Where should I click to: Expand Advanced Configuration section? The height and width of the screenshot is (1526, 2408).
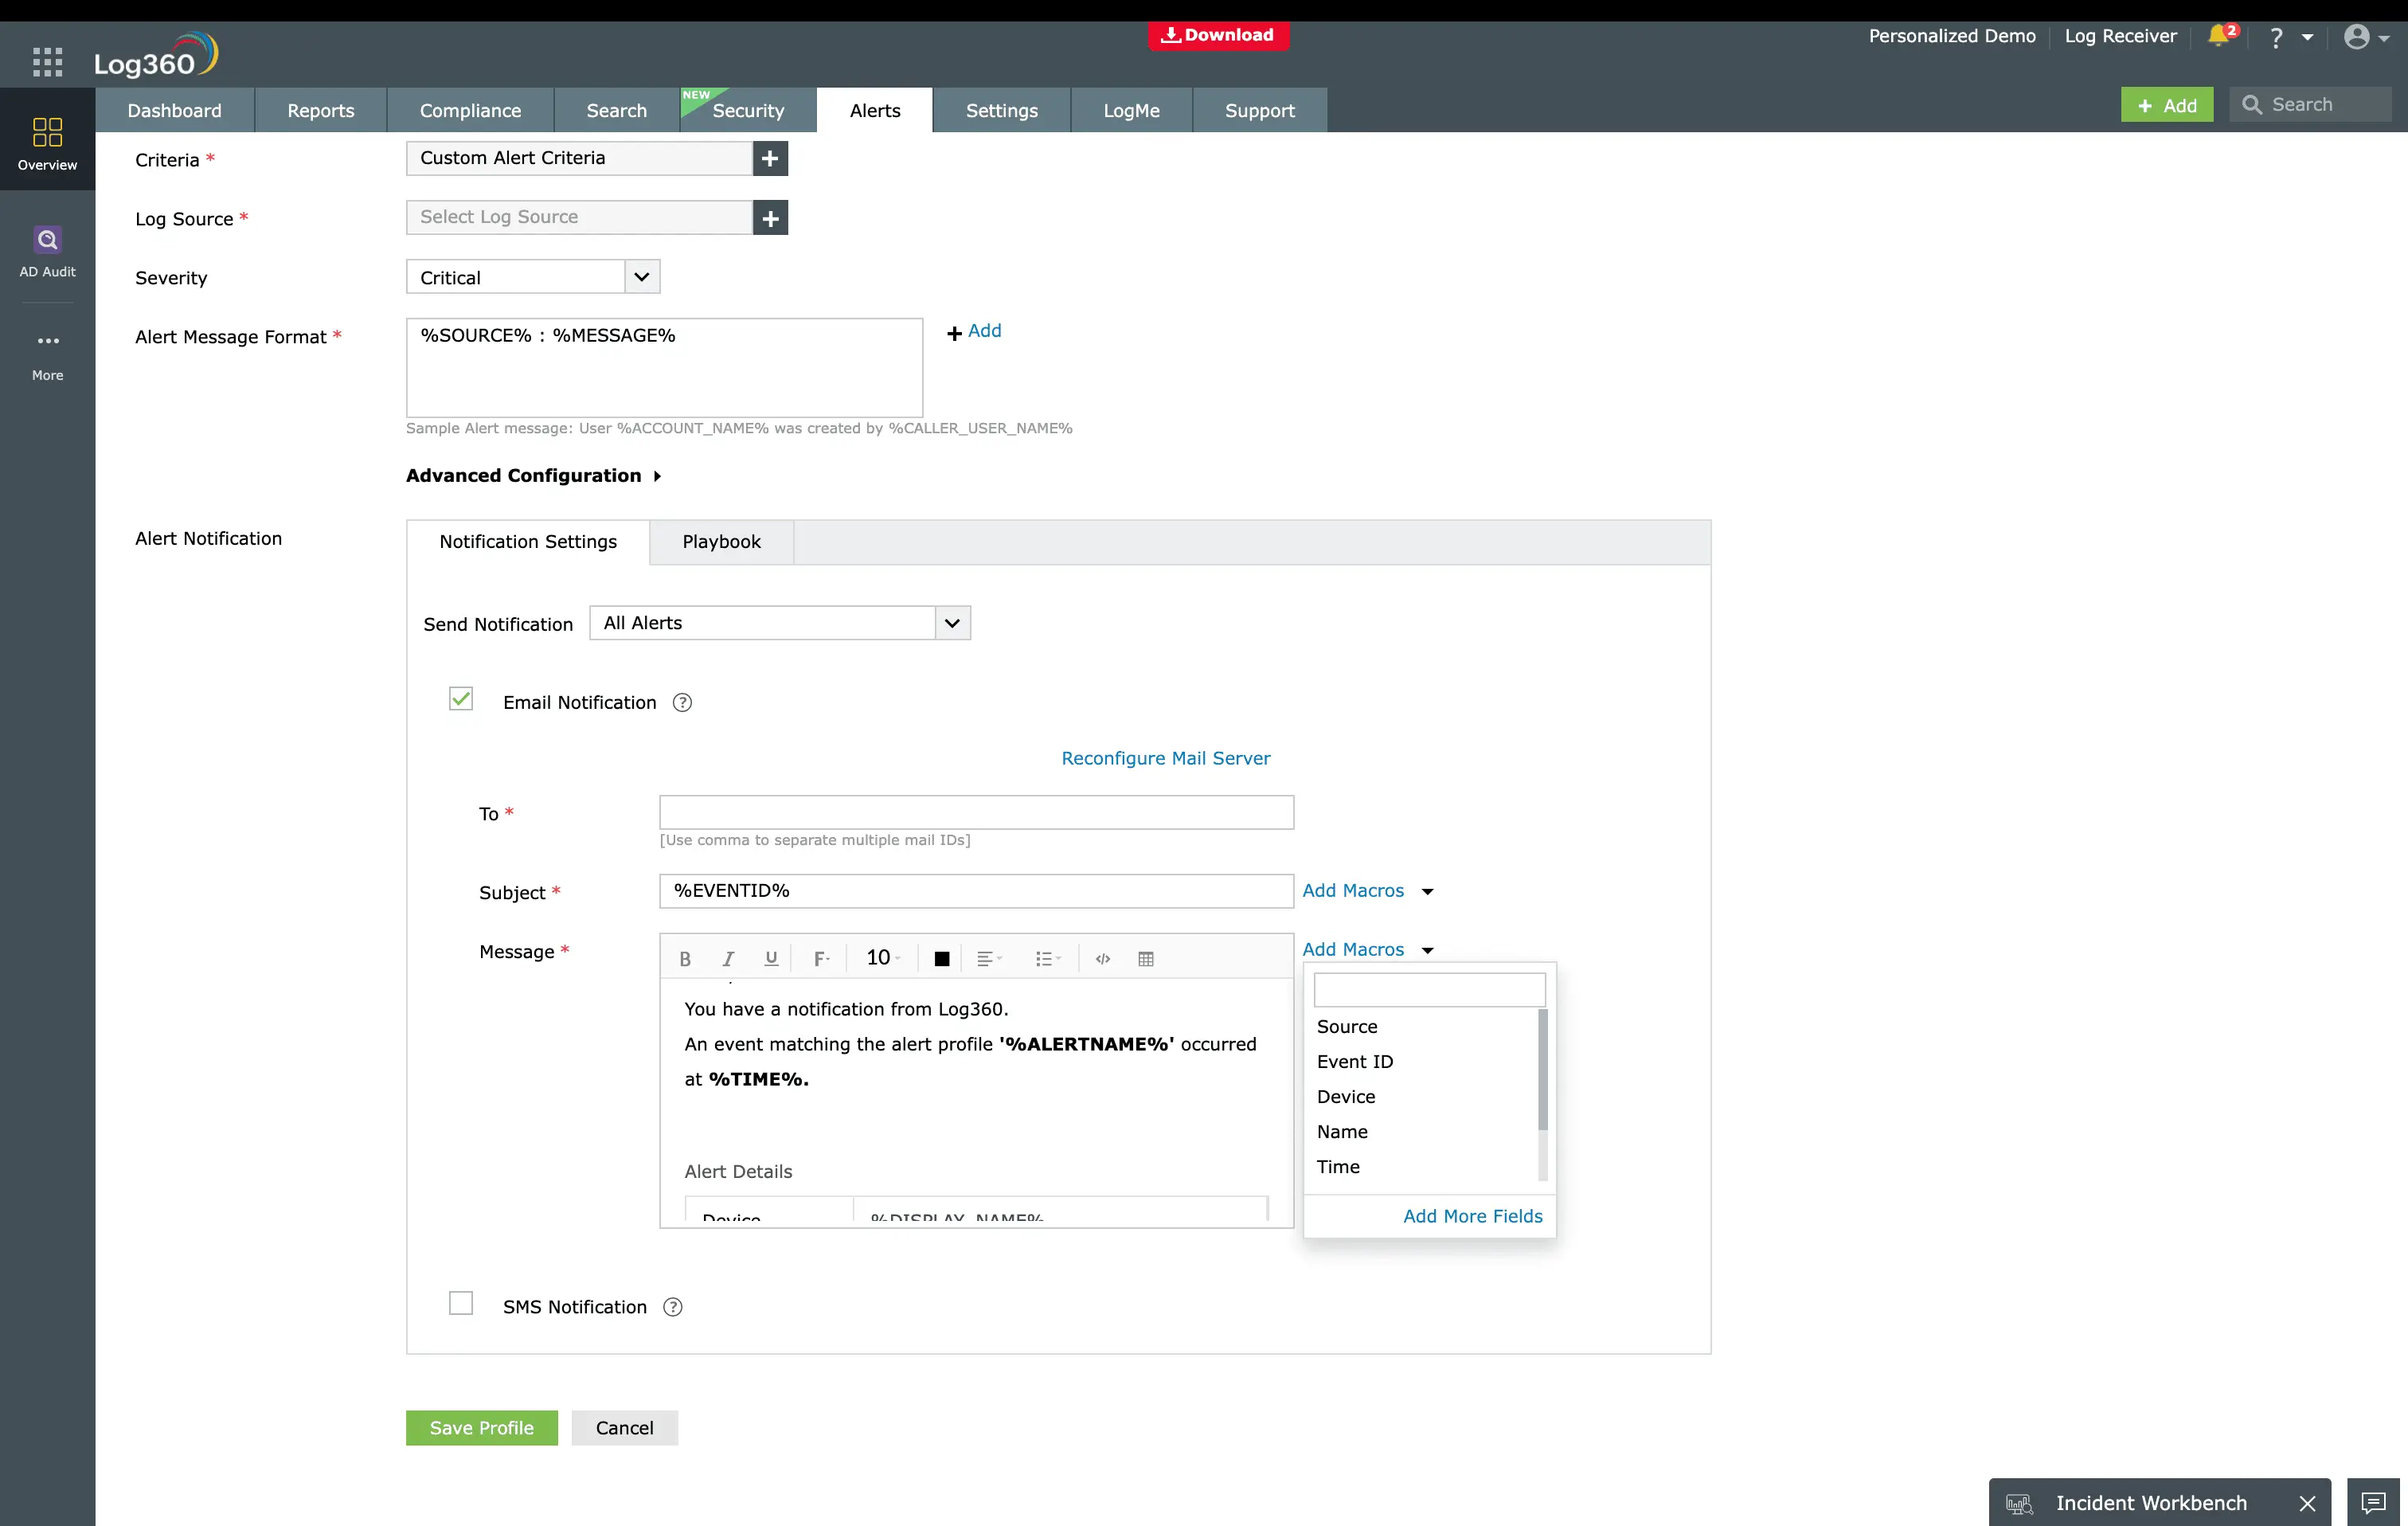(x=533, y=476)
